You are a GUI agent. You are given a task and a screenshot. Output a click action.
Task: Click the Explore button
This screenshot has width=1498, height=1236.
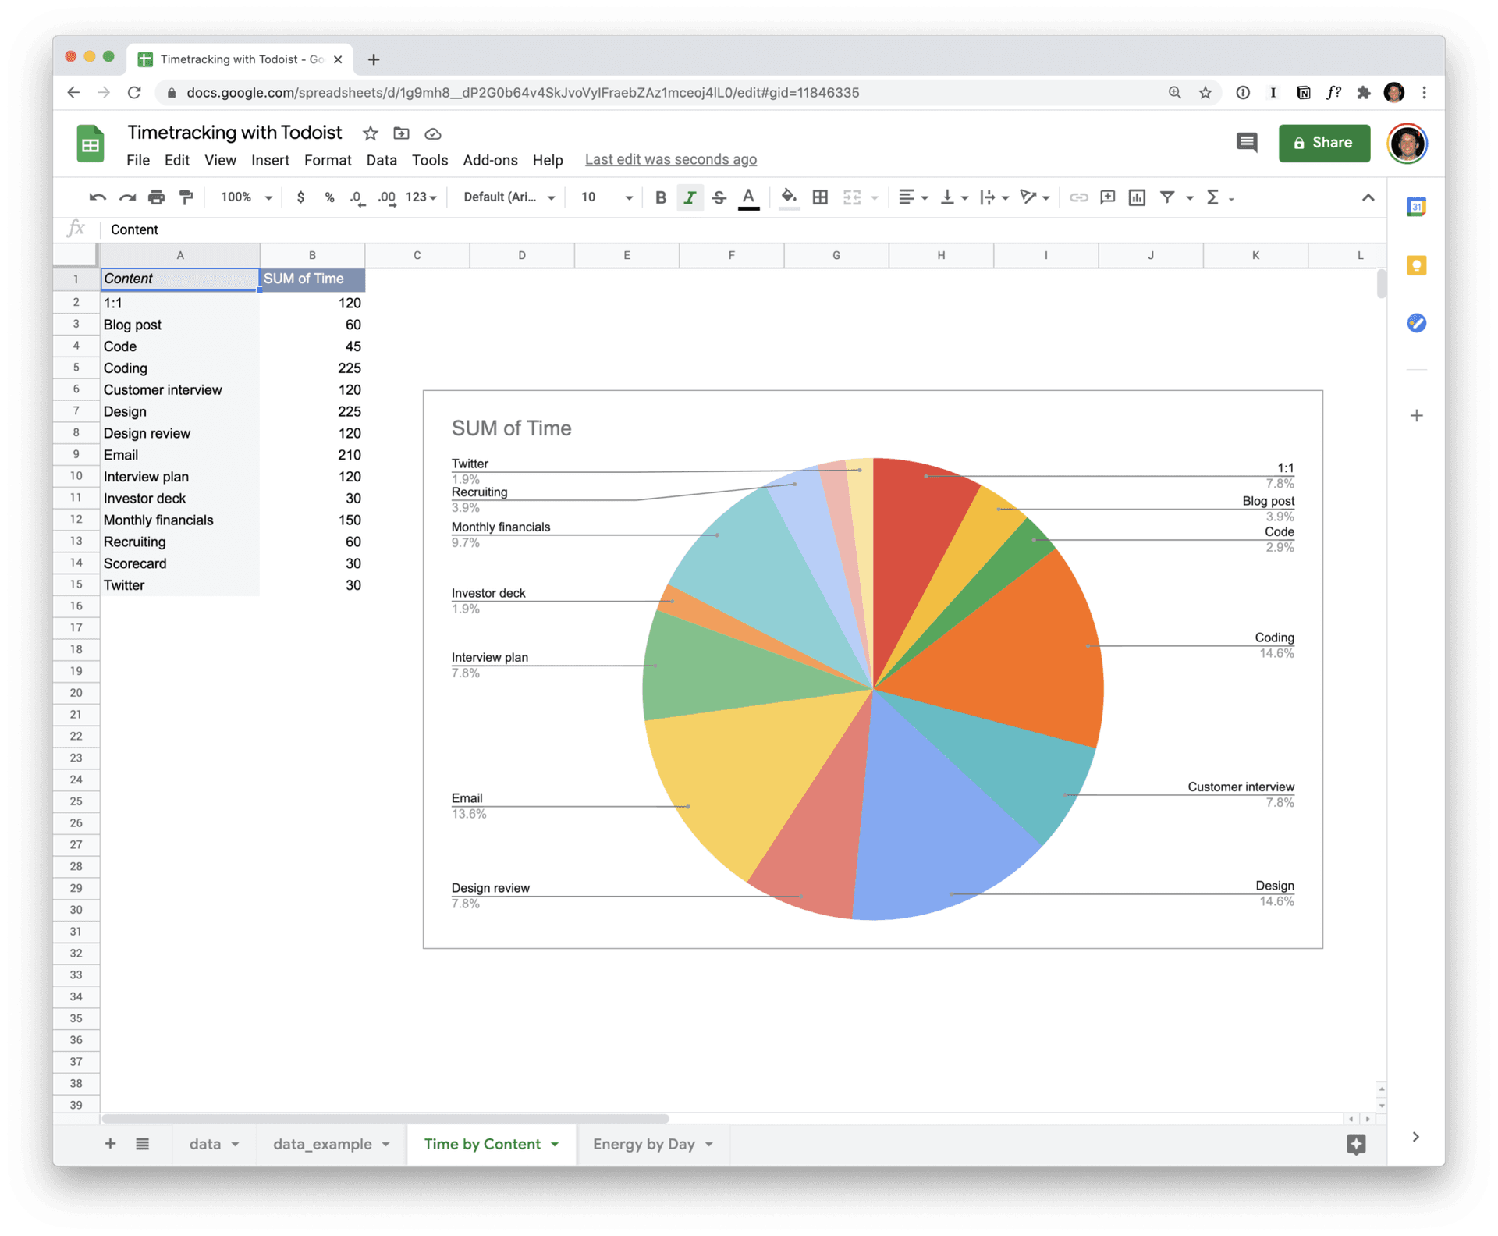(1357, 1144)
